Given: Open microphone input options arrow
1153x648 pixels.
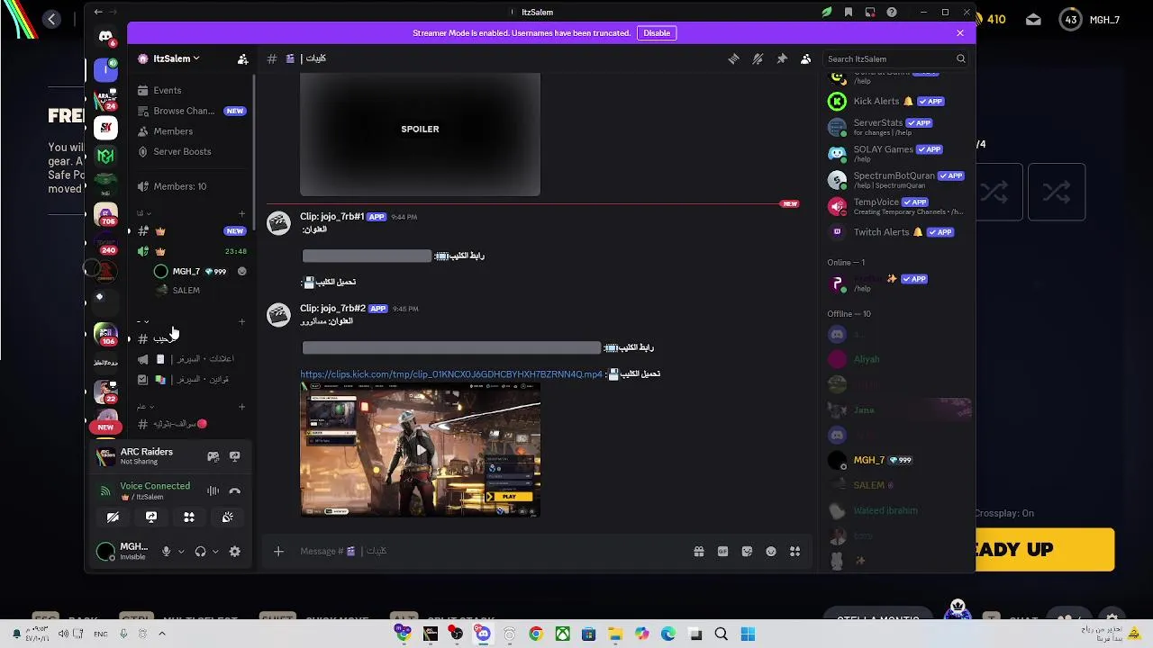Looking at the screenshot, I should point(181,551).
